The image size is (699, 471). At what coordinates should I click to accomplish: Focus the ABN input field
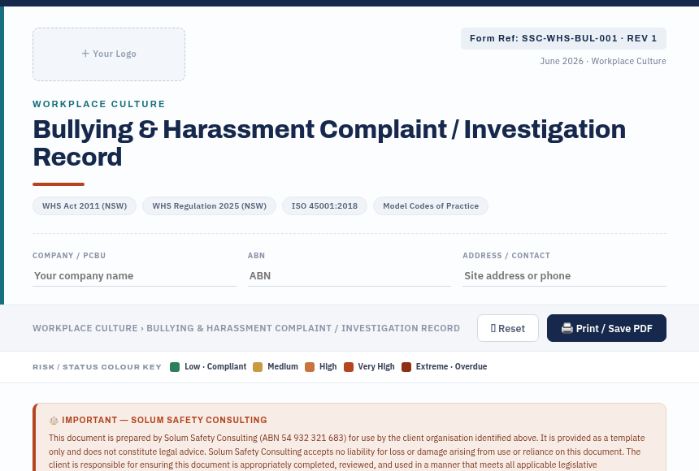click(x=349, y=276)
